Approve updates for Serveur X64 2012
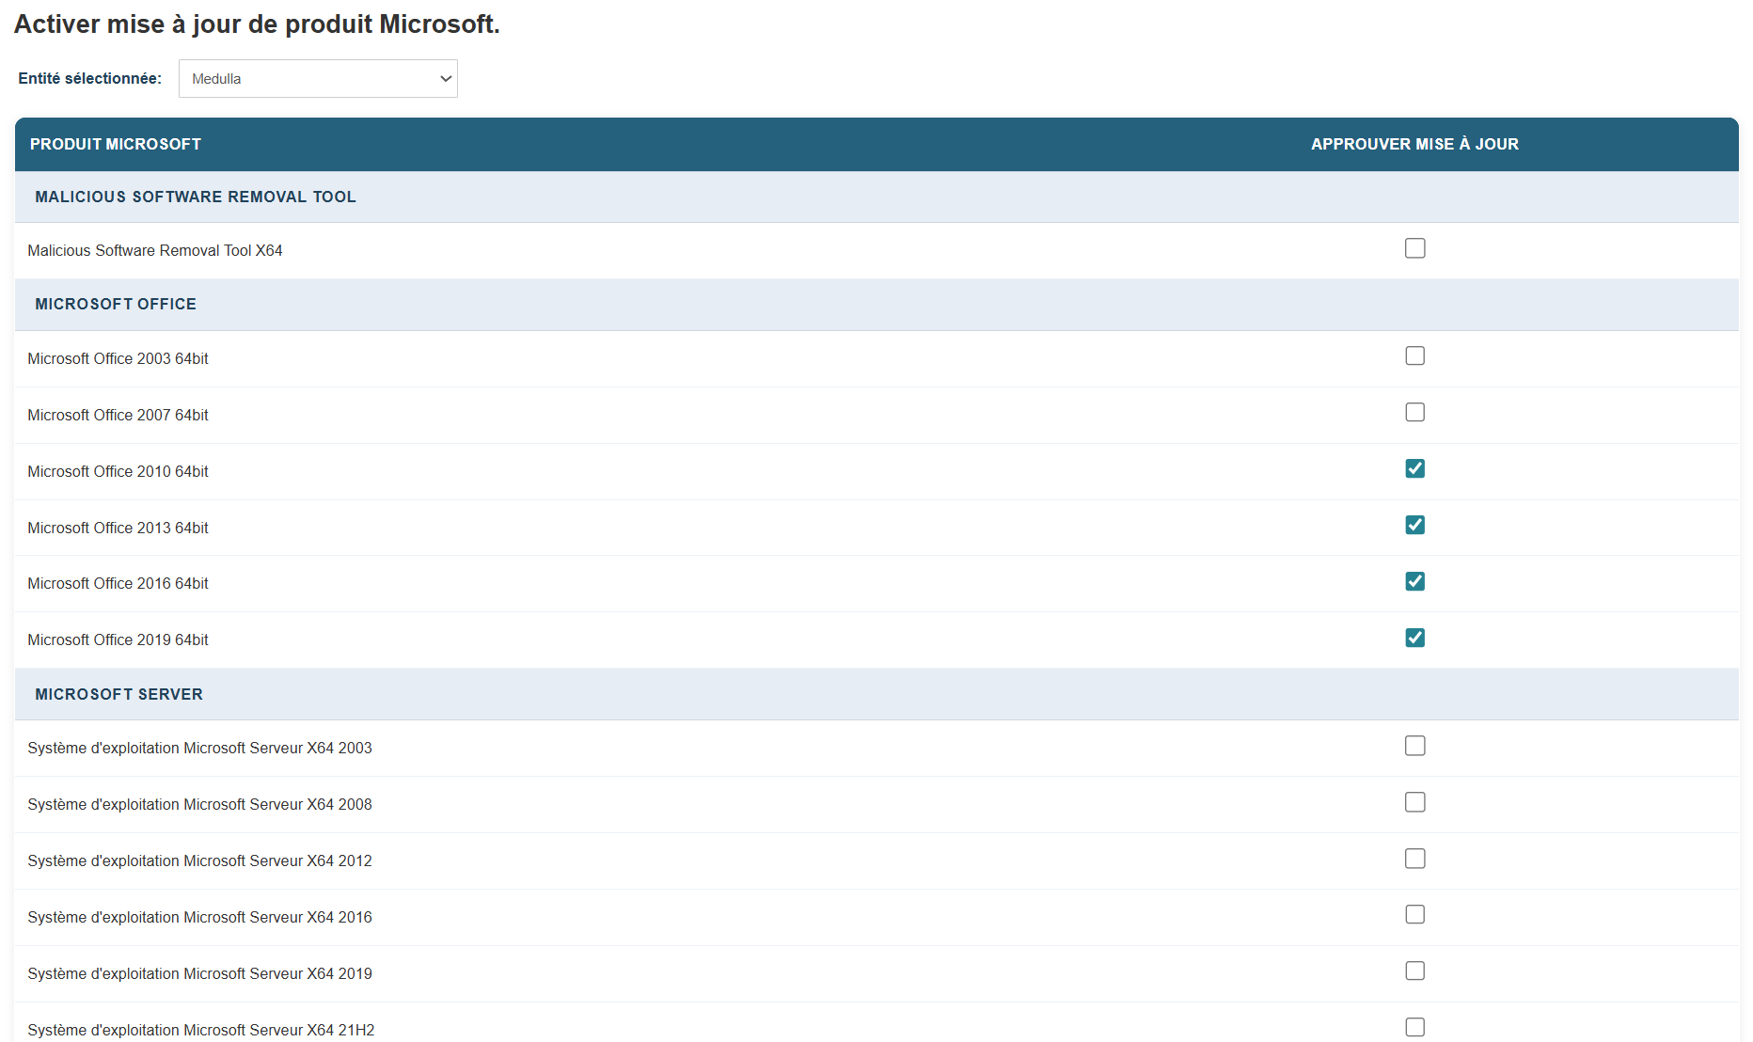 click(1414, 860)
